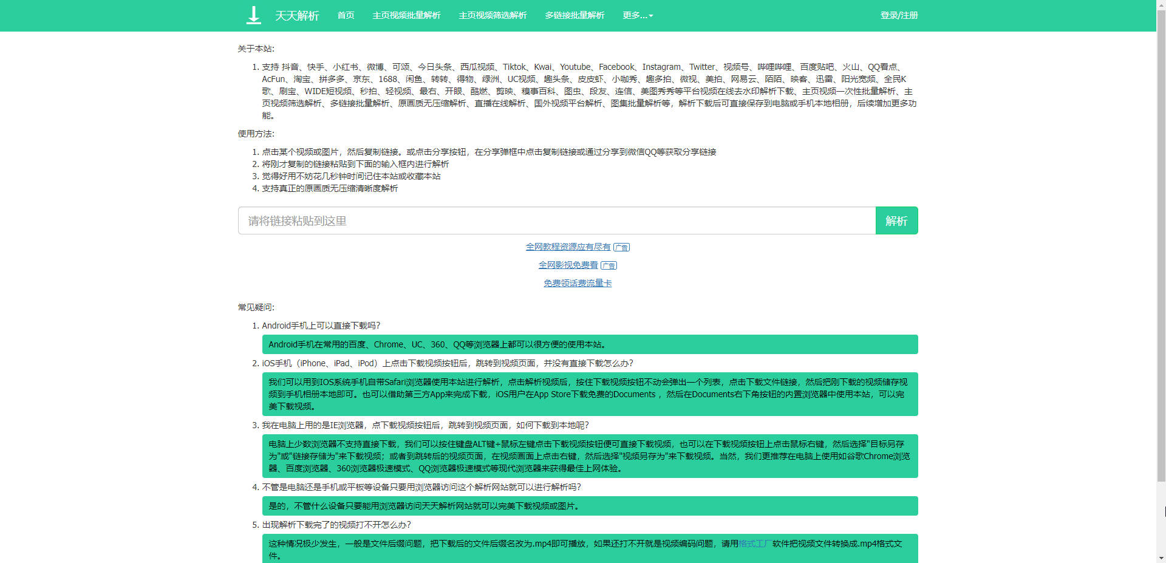The height and width of the screenshot is (563, 1166).
Task: Click the 广告 badge beside 全网教程资源应有尽有
Action: [621, 247]
